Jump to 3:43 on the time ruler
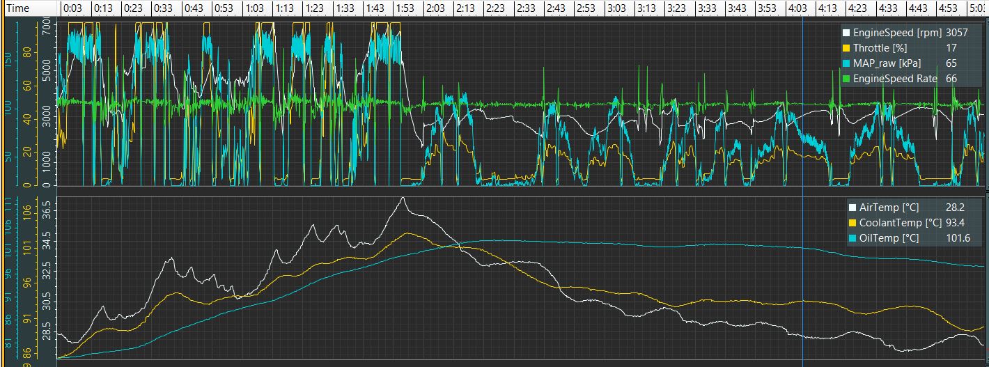Image resolution: width=989 pixels, height=367 pixels. point(737,8)
